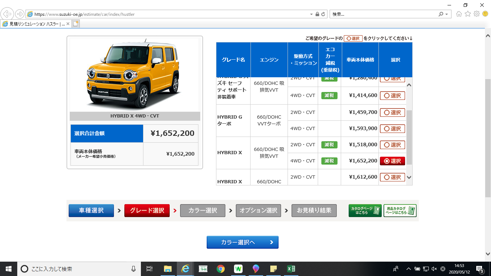
Task: Open the browser Tools gear icon
Action: (477, 14)
